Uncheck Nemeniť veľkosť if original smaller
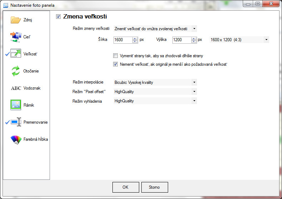Image resolution: width=282 pixels, height=199 pixels. [x=115, y=64]
